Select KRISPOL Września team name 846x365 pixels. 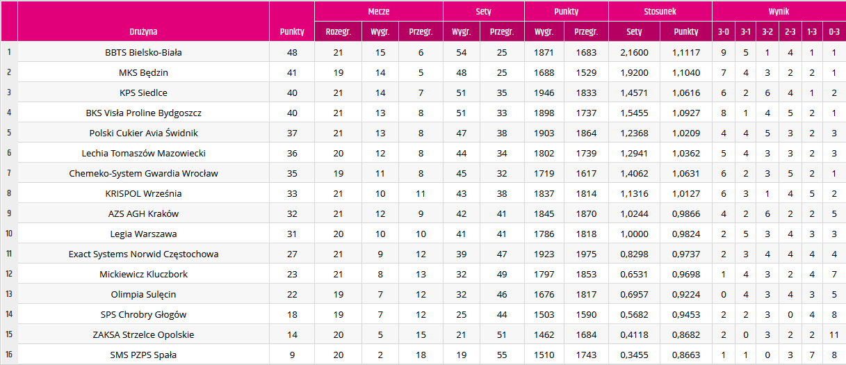pyautogui.click(x=143, y=194)
